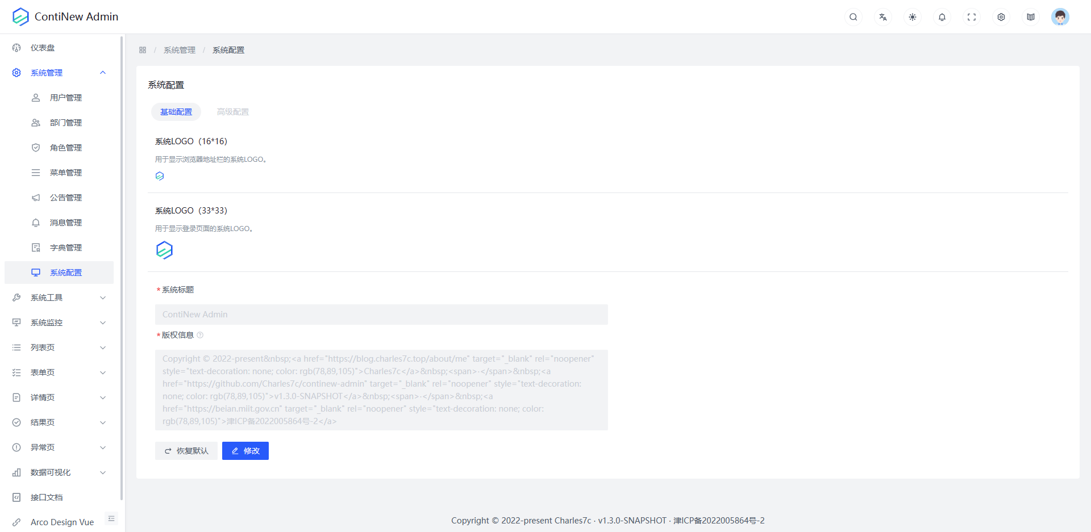Click the help icon beside 版权信息

point(200,335)
